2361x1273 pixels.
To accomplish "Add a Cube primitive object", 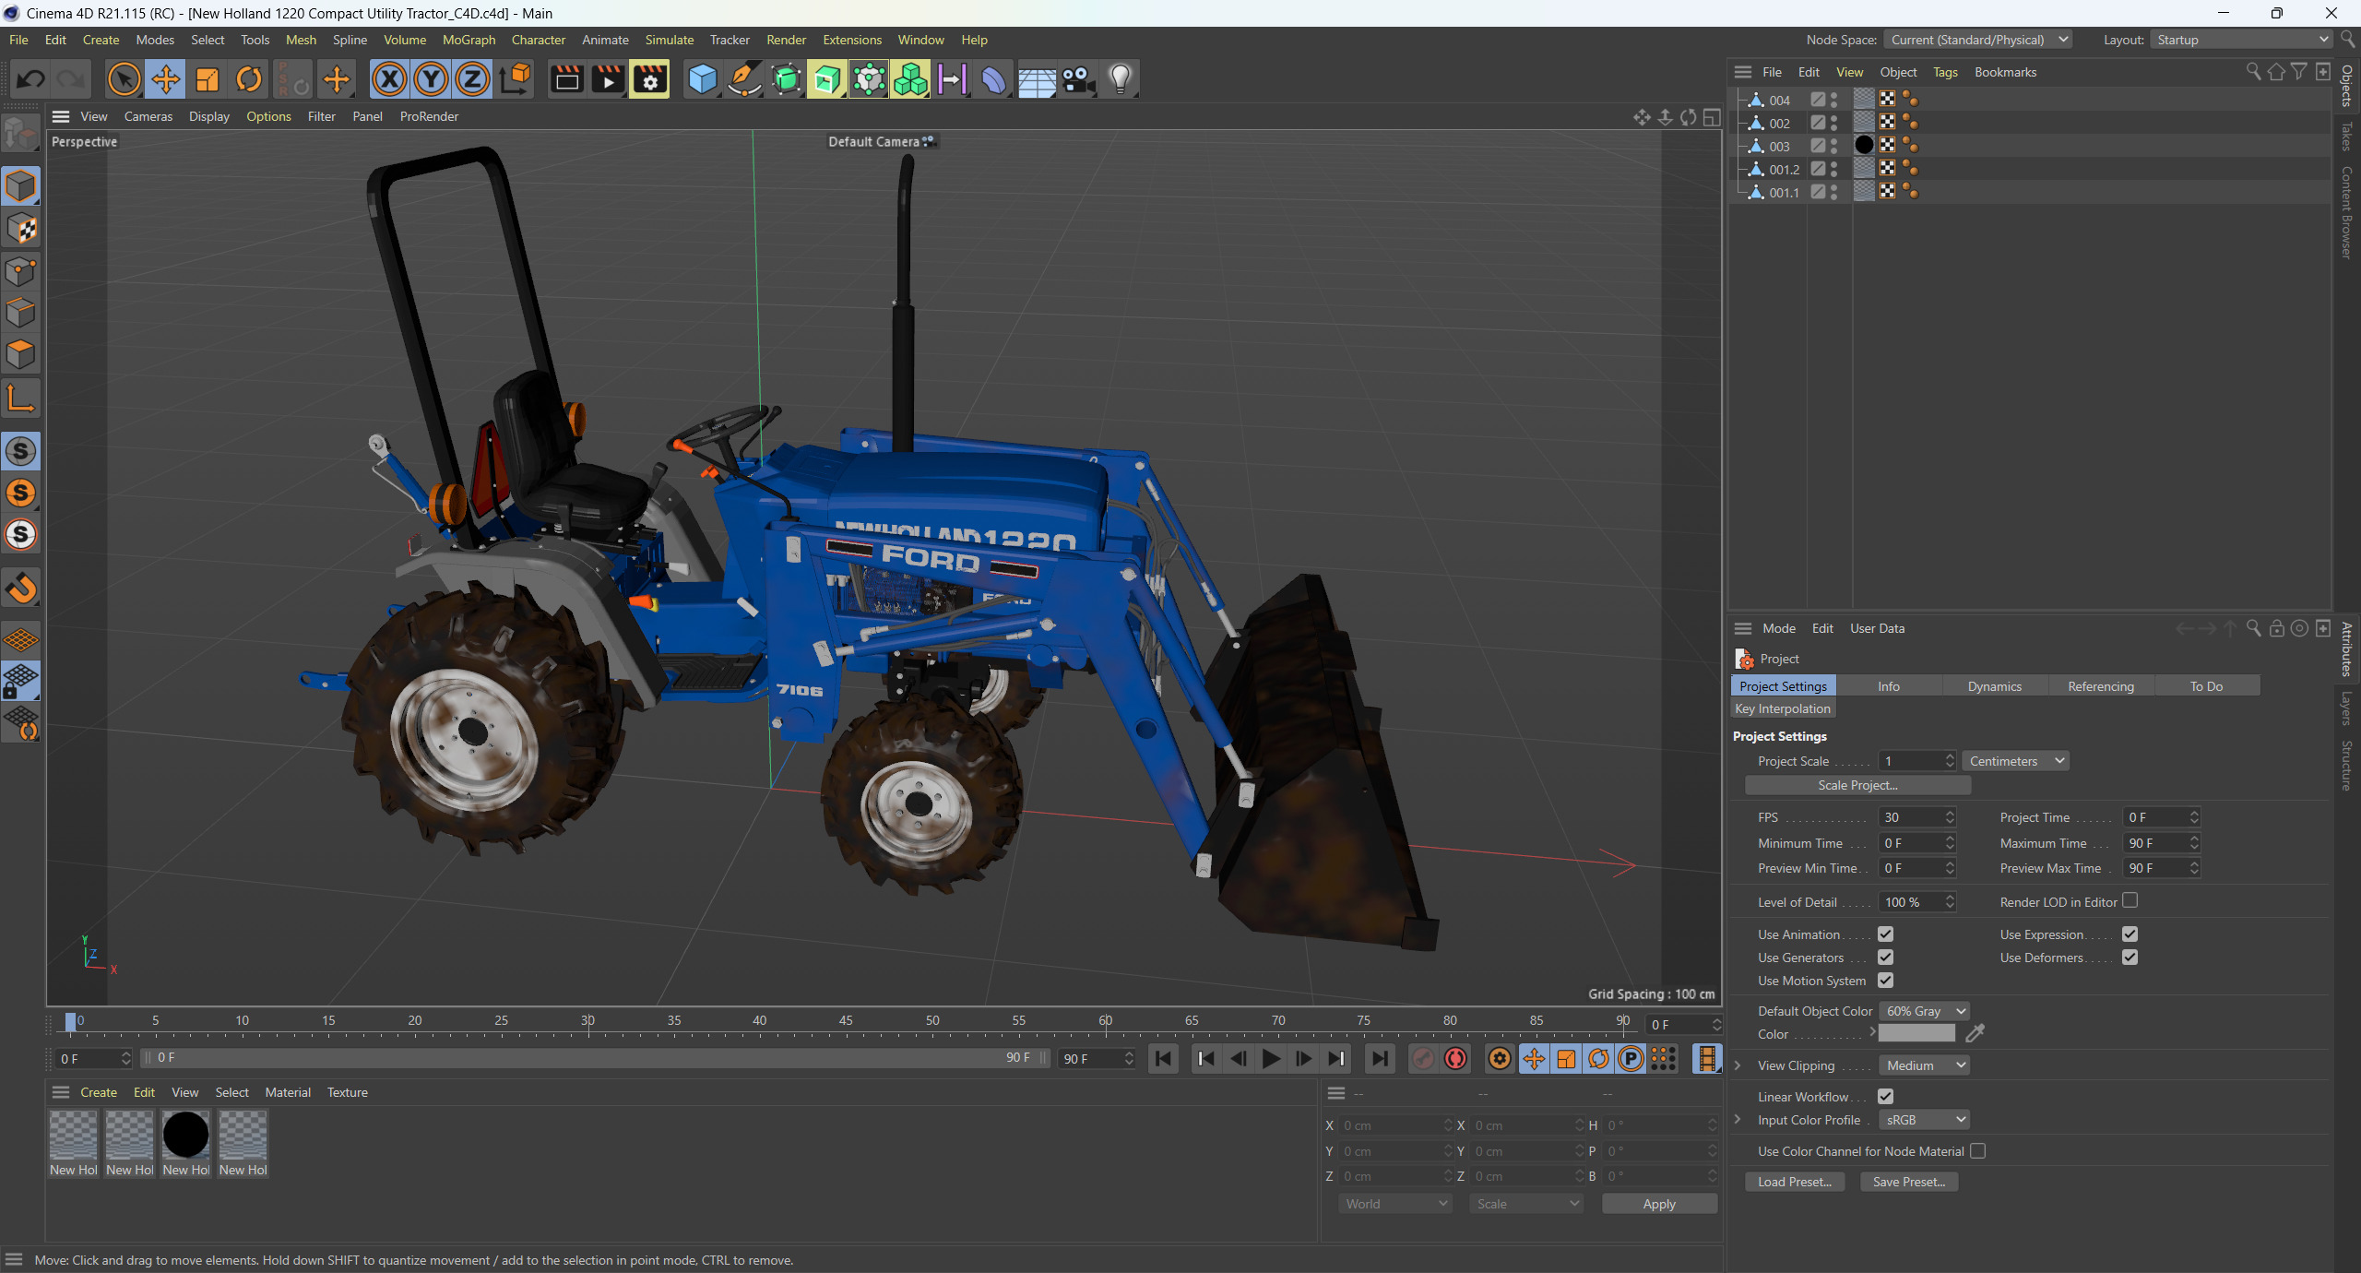I will tap(703, 79).
